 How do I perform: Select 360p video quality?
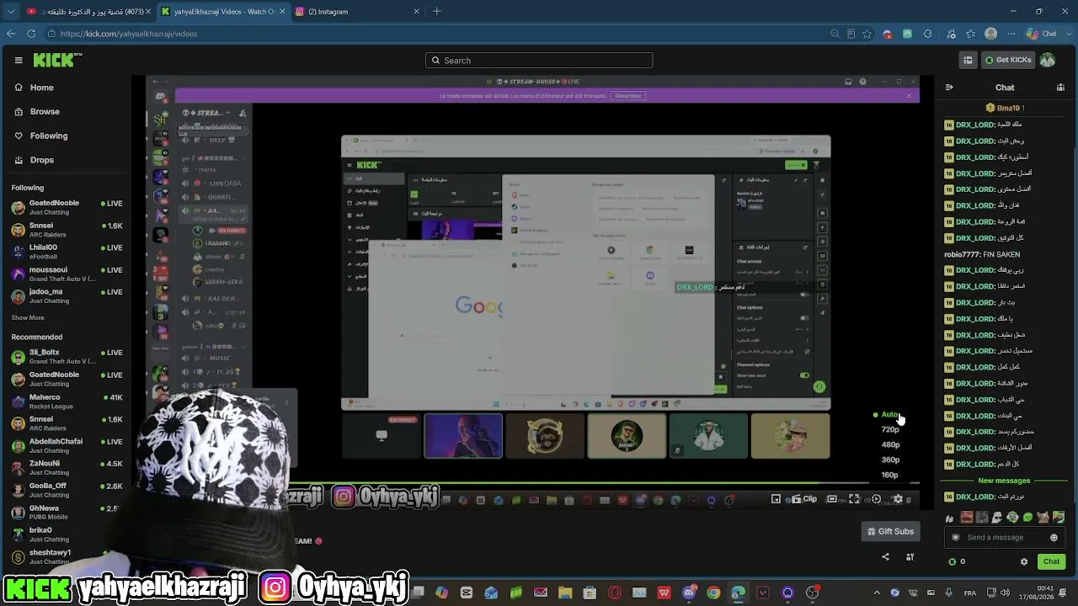pos(890,460)
